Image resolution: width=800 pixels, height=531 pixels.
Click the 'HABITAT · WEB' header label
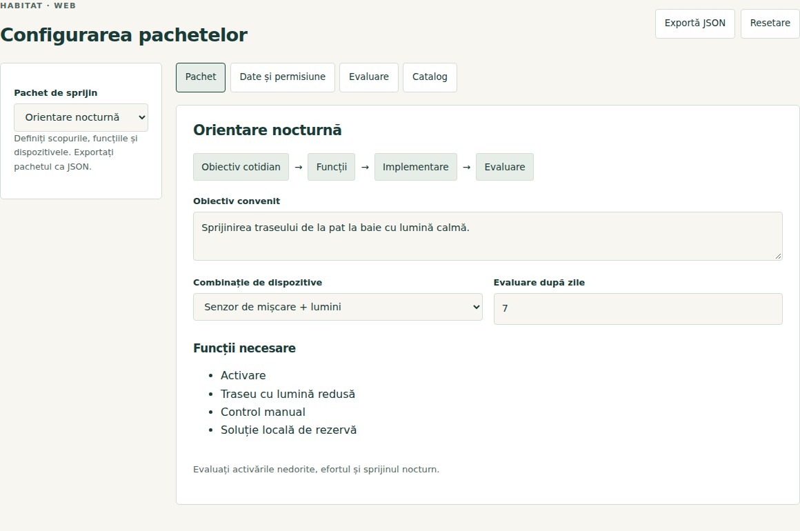[38, 6]
